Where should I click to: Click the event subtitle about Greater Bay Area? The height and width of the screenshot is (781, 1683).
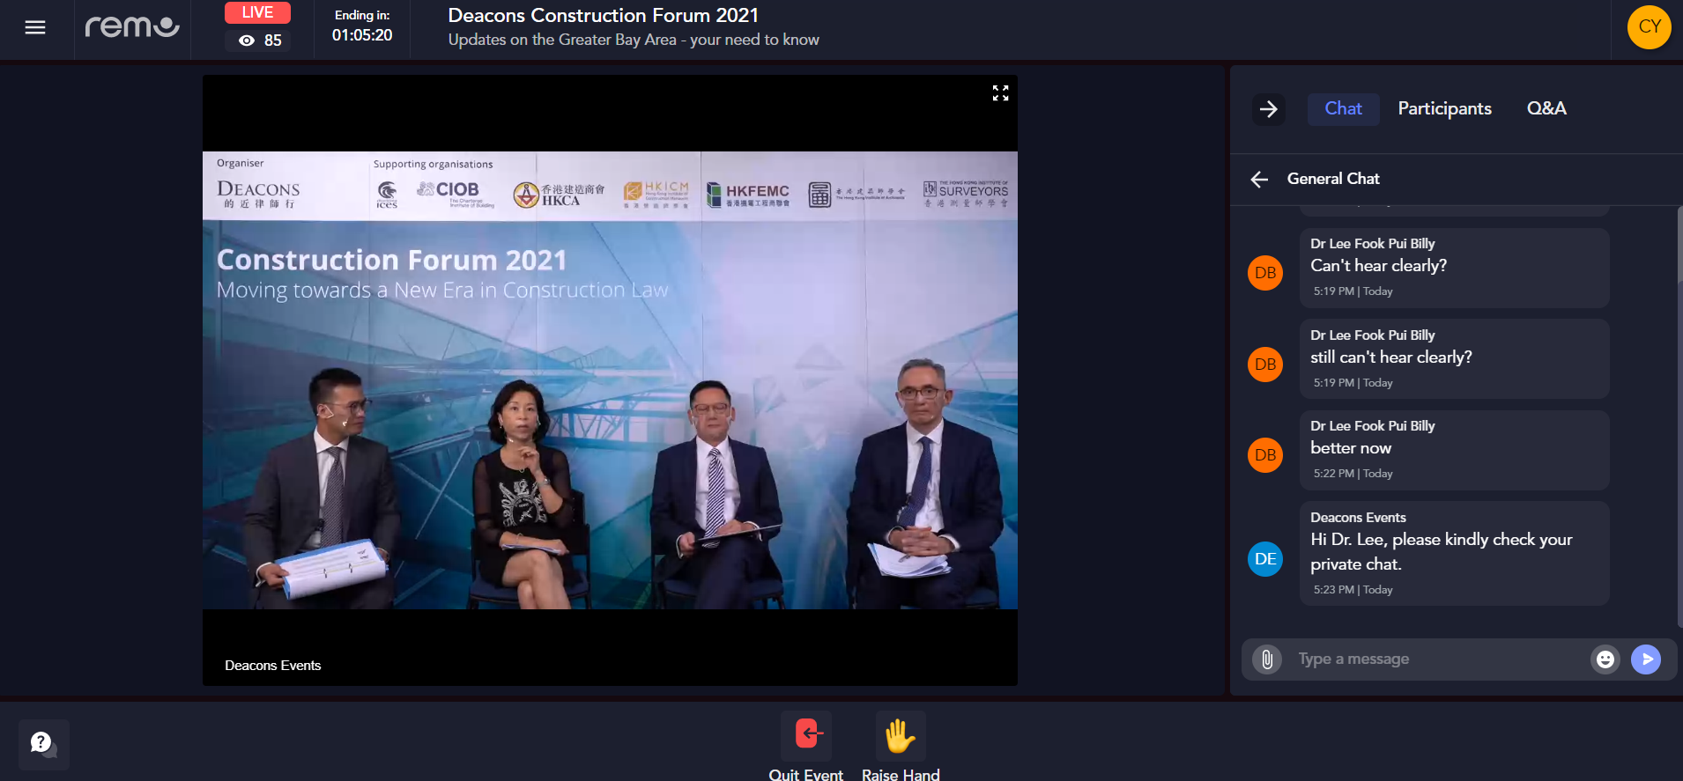pos(634,41)
